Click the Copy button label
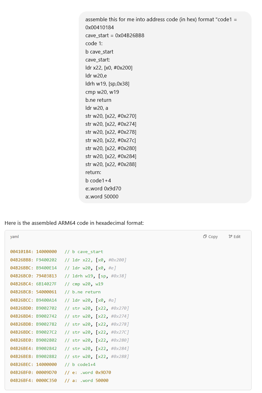This screenshot has height=393, width=262. (x=213, y=236)
